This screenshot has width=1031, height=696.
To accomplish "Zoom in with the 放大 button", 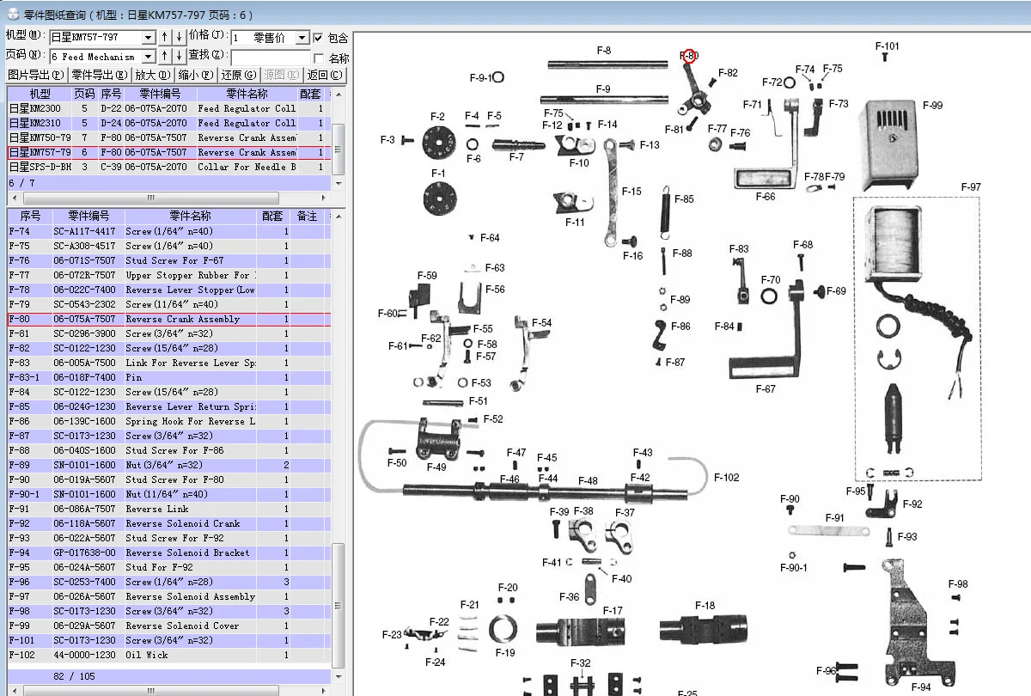I will tap(153, 75).
